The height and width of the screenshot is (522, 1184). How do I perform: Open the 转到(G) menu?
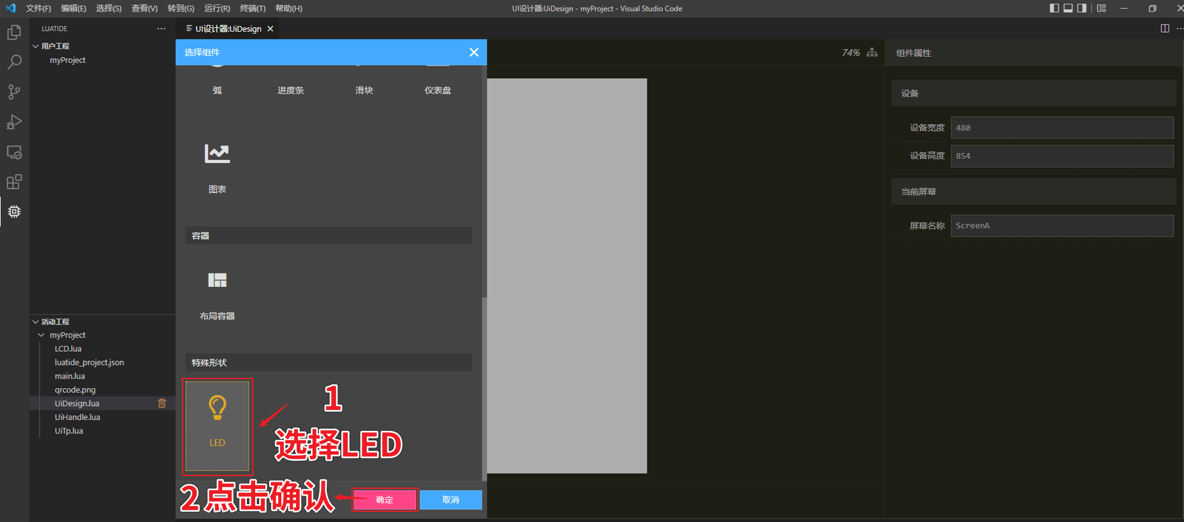click(181, 8)
